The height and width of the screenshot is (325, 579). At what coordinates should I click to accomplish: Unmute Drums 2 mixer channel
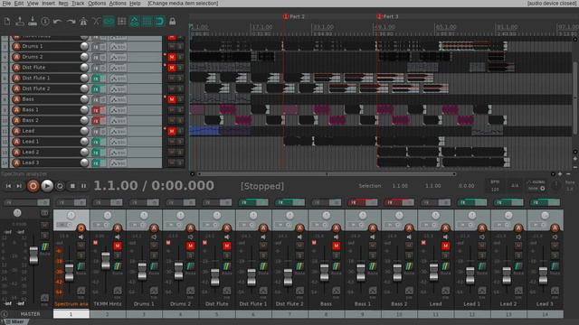(x=190, y=246)
